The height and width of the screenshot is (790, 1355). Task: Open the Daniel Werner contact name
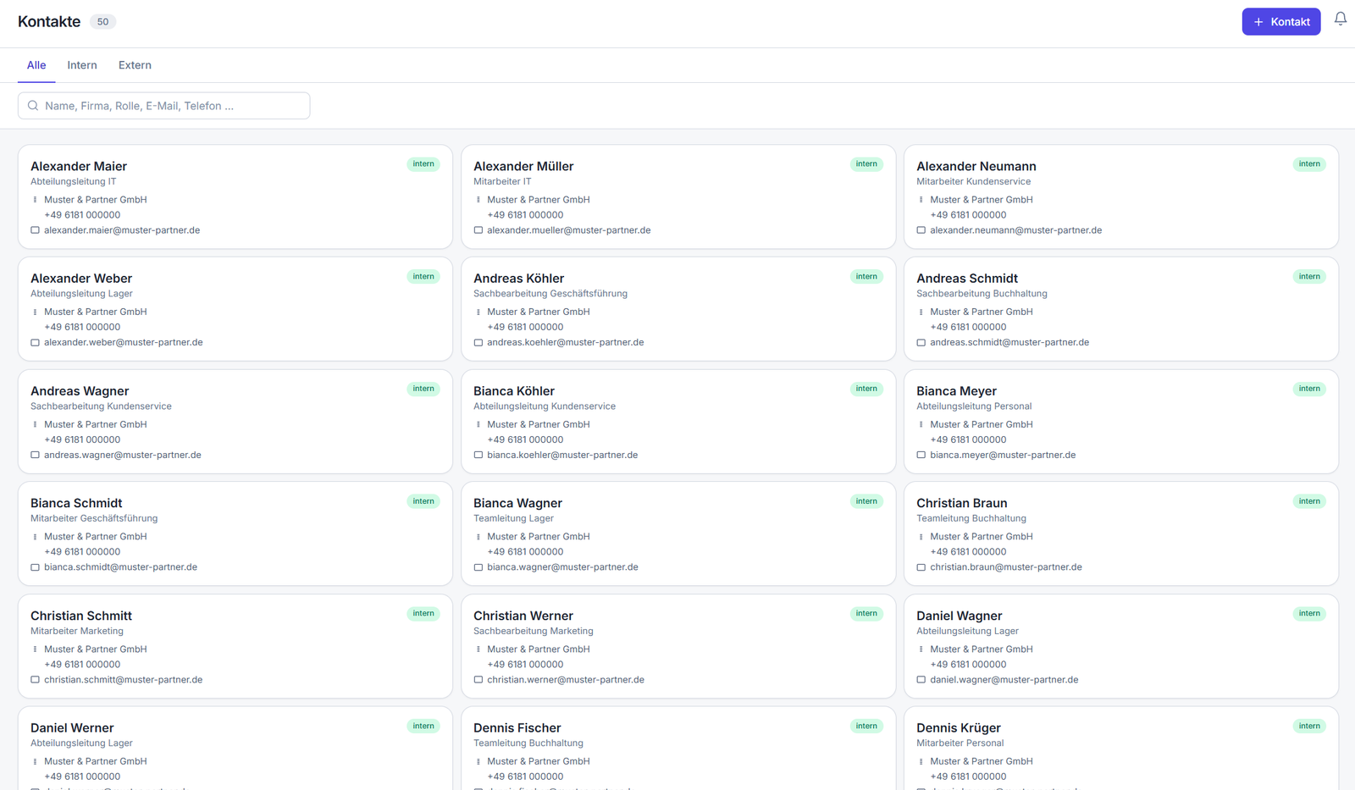click(x=72, y=728)
